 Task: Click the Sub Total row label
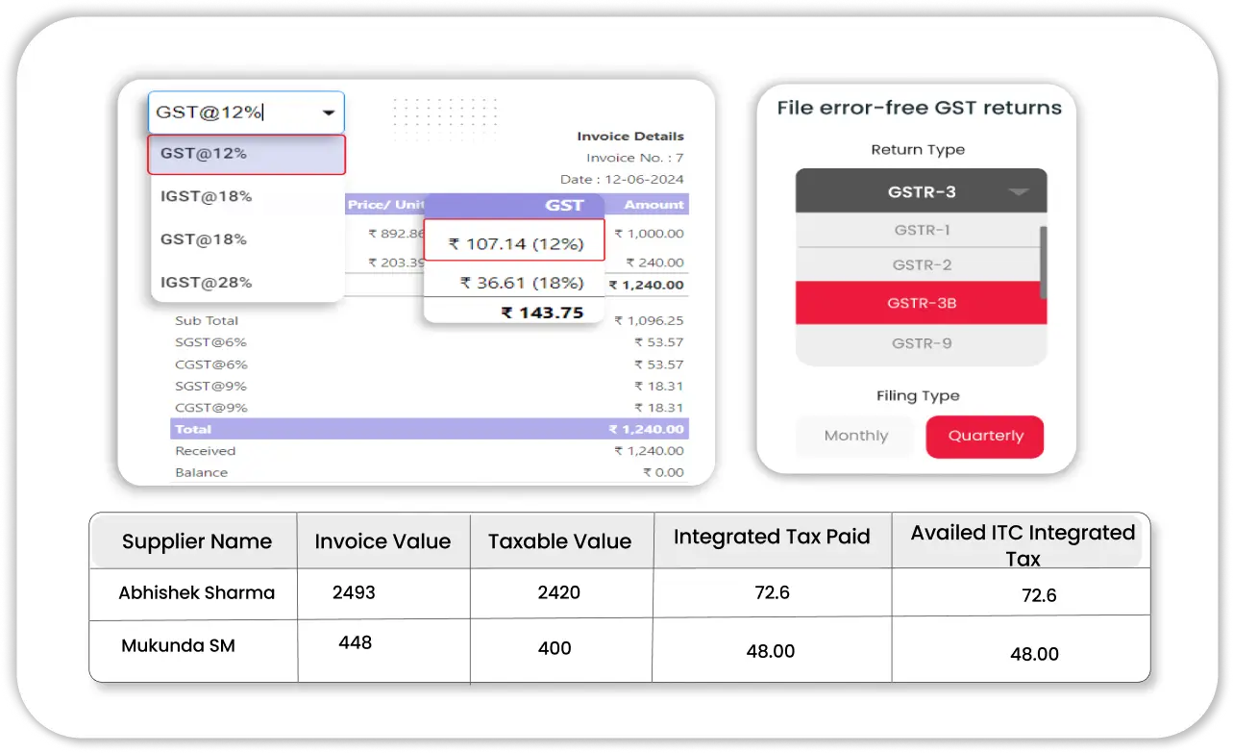[207, 321]
